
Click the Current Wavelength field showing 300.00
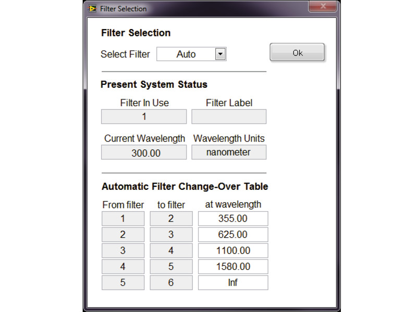(x=144, y=153)
